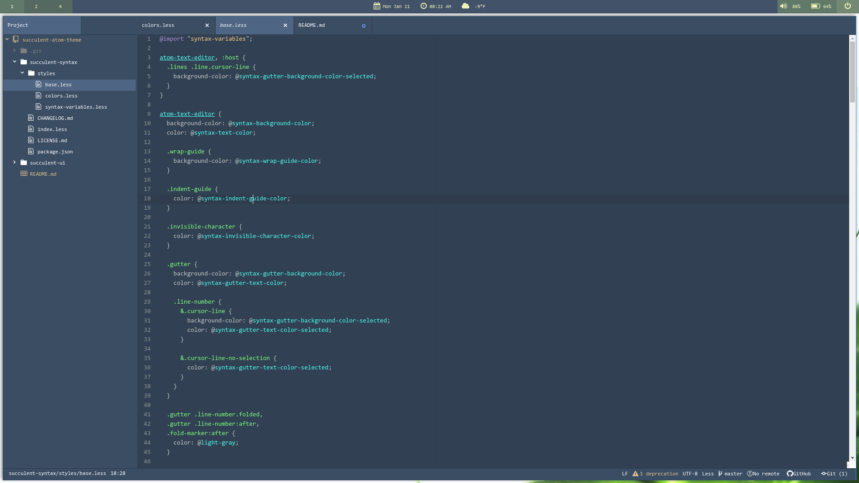Click the GitHub icon in status bar
The width and height of the screenshot is (859, 483).
tap(790, 474)
